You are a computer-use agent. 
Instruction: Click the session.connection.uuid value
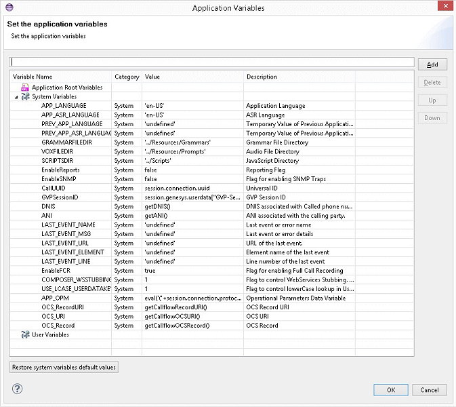point(177,189)
